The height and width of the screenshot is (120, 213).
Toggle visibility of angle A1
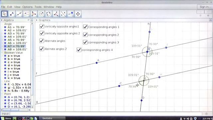coord(5,27)
